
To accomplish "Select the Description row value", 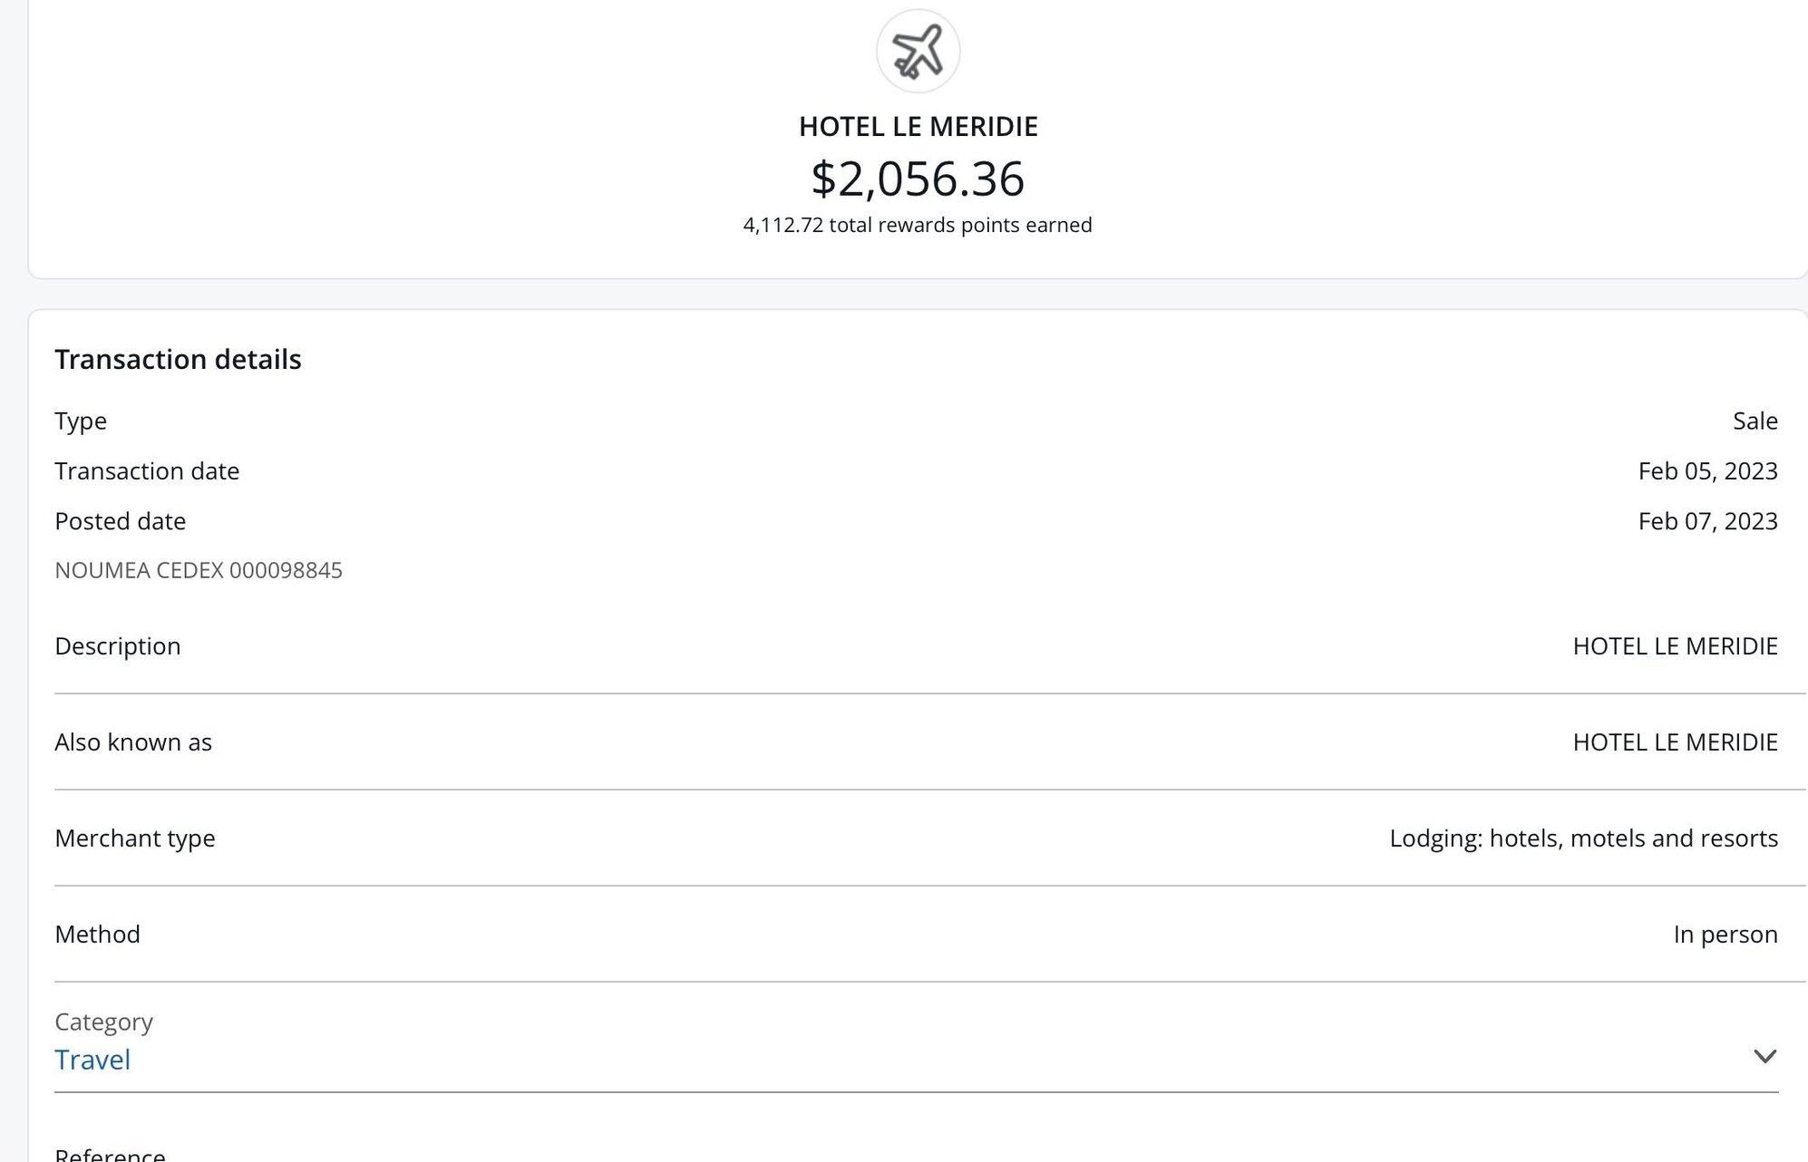I will coord(1673,645).
